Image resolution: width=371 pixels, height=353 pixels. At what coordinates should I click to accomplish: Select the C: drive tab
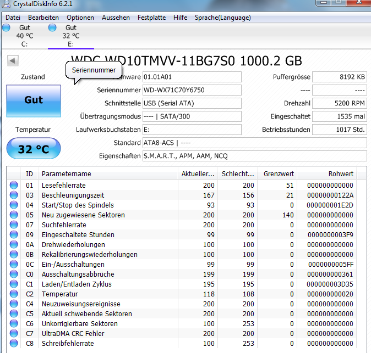click(24, 36)
